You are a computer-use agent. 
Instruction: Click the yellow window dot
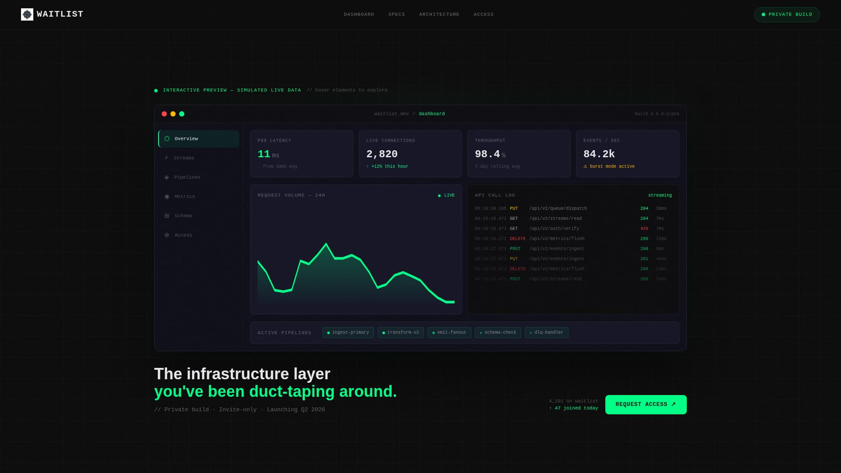173,114
